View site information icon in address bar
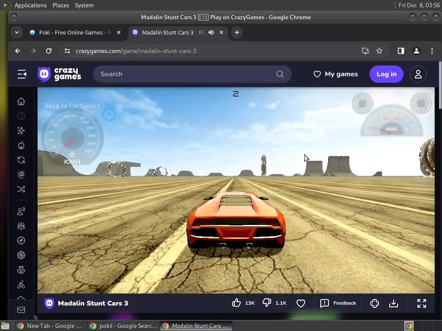 point(67,51)
